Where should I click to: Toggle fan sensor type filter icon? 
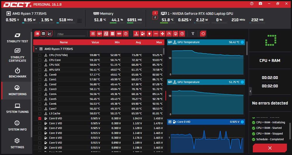click(x=162, y=34)
